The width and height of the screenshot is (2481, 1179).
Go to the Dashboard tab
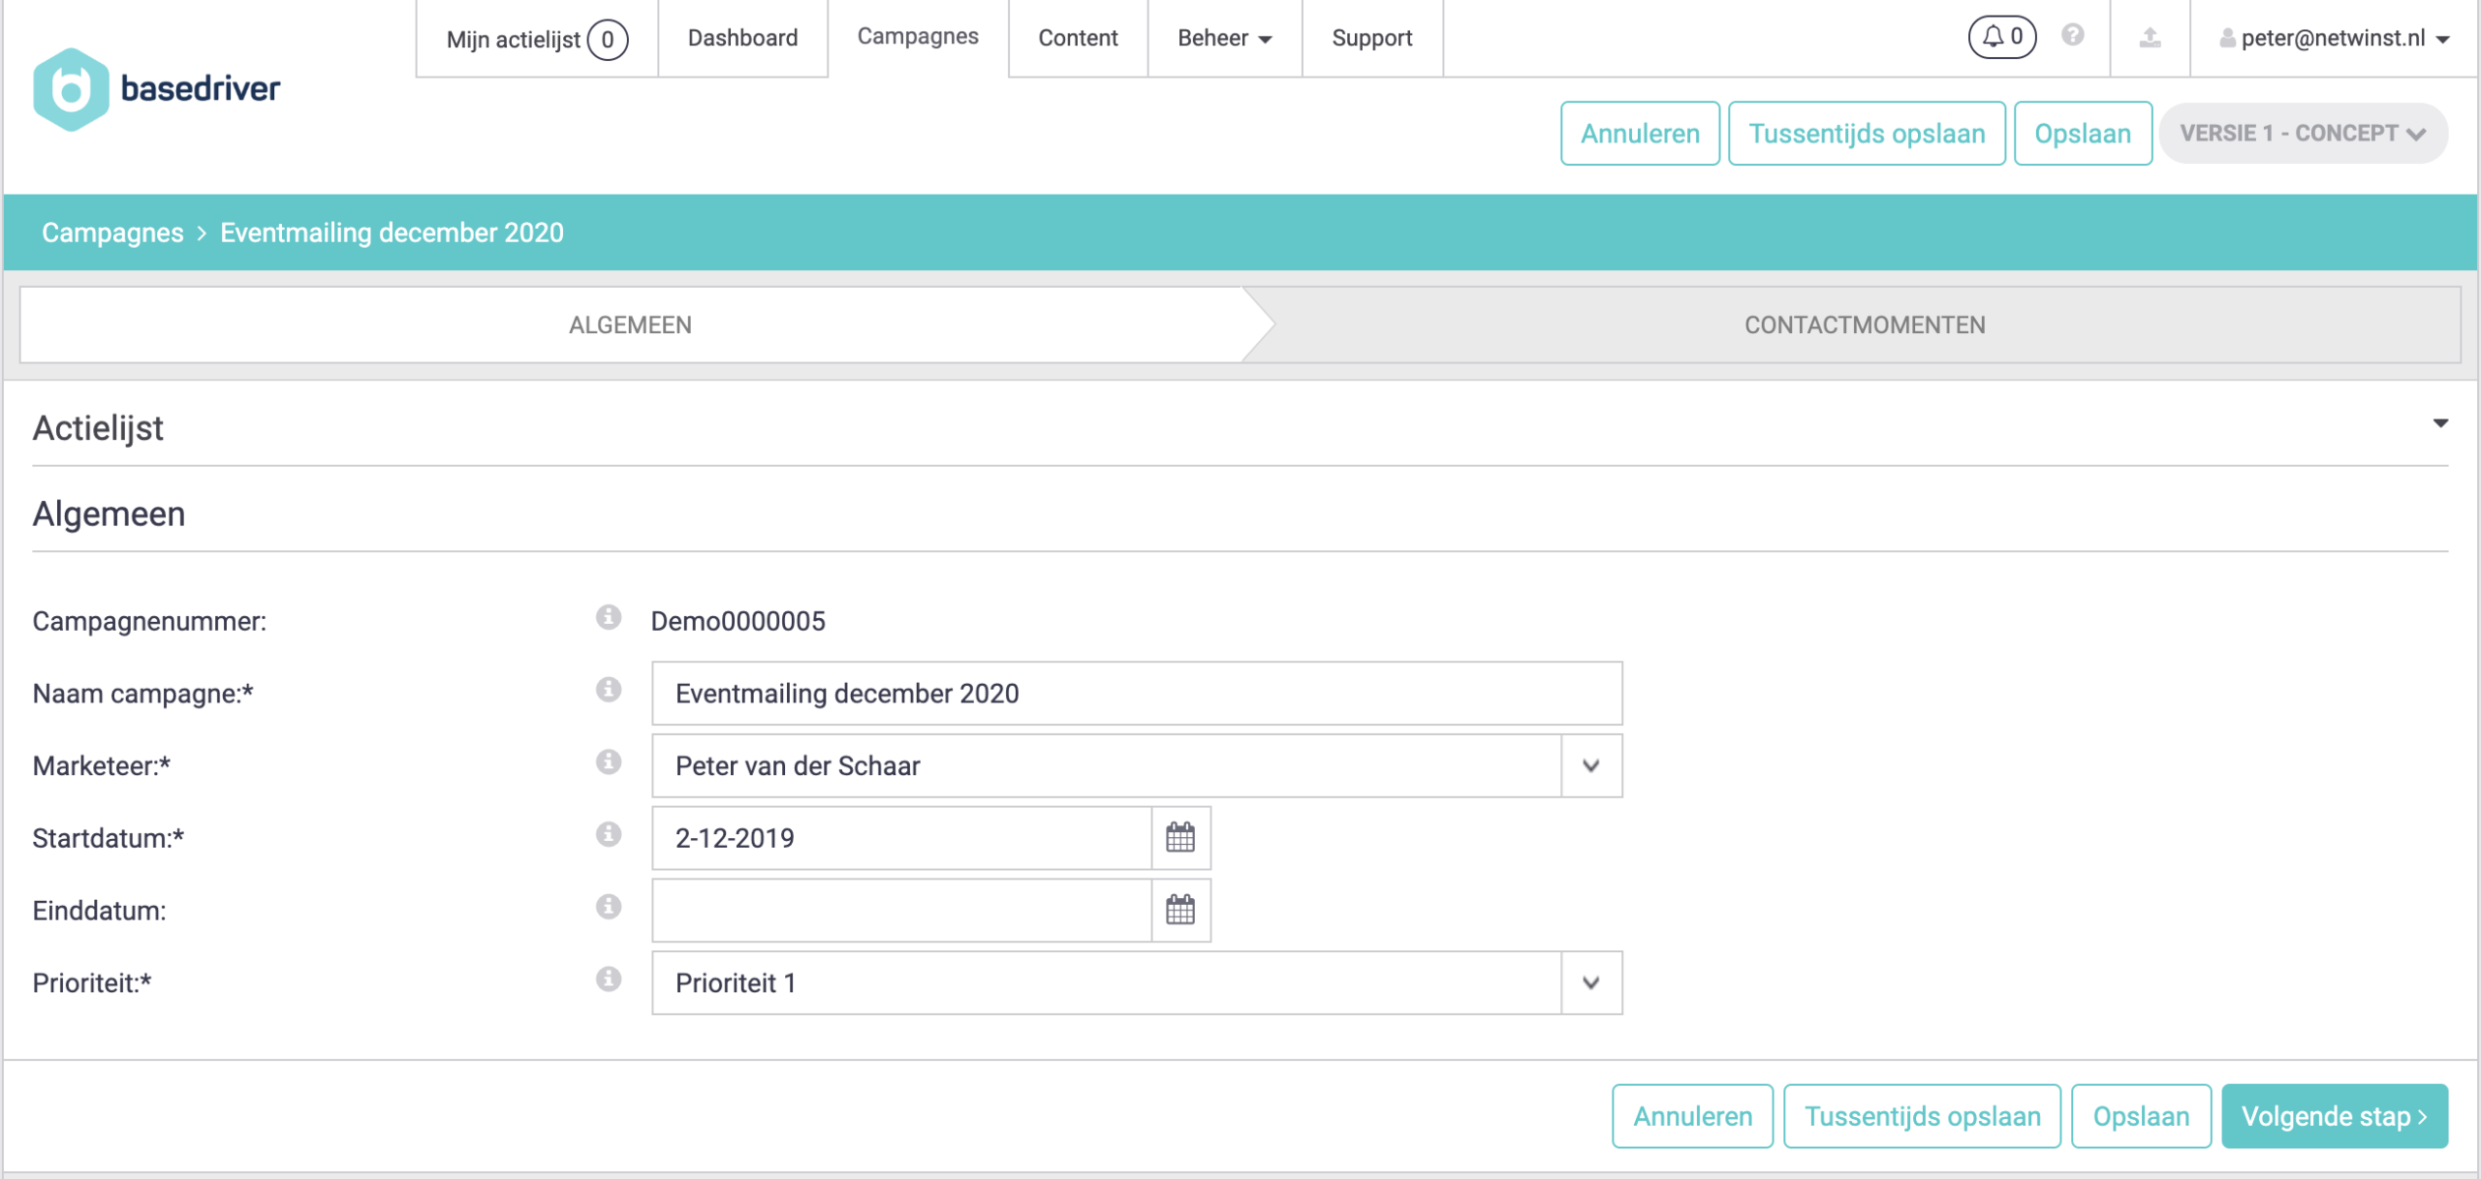tap(742, 39)
